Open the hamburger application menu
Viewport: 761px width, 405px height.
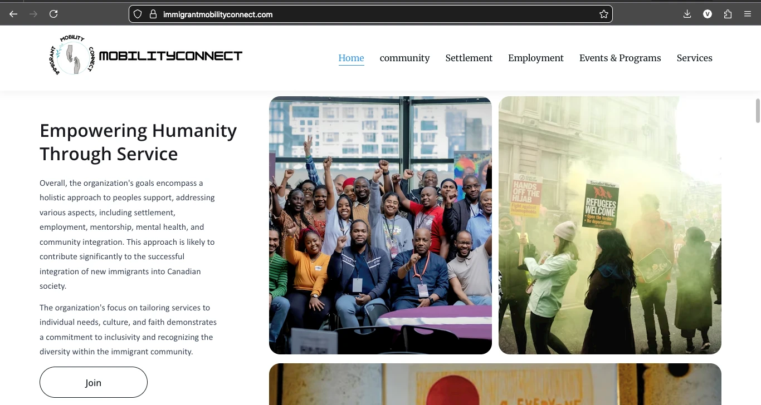point(748,14)
